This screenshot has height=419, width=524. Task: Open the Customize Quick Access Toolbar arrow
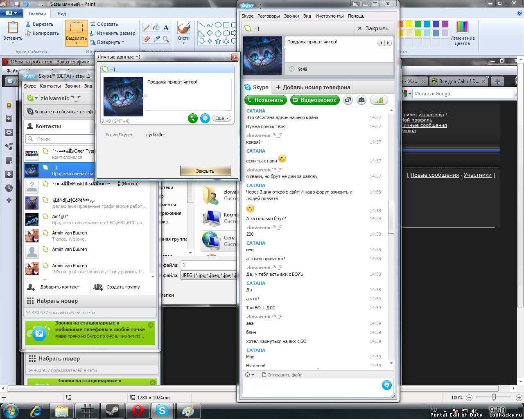coord(43,4)
